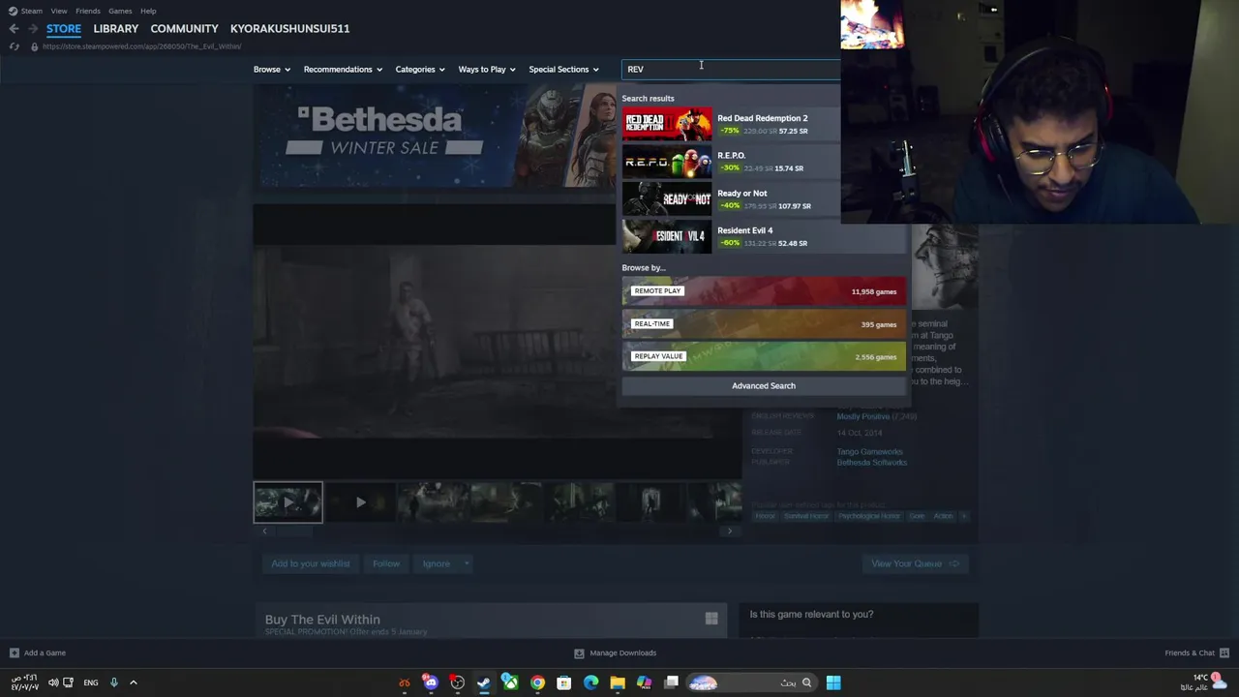Open Task View on the taskbar
This screenshot has width=1239, height=697.
pos(671,682)
